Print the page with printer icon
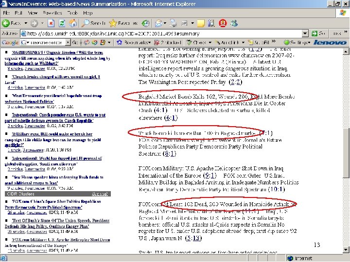The height and width of the screenshot is (262, 350). pyautogui.click(x=173, y=23)
